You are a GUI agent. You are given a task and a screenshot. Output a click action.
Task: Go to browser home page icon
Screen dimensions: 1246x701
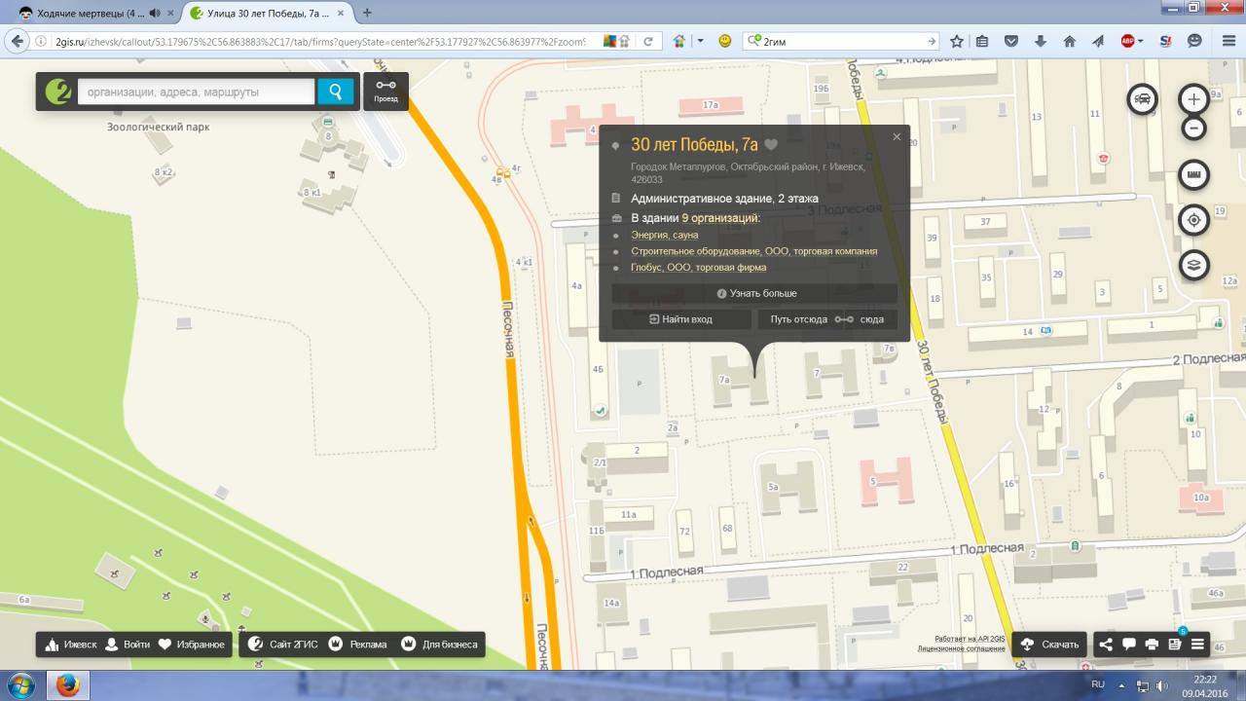[1070, 41]
